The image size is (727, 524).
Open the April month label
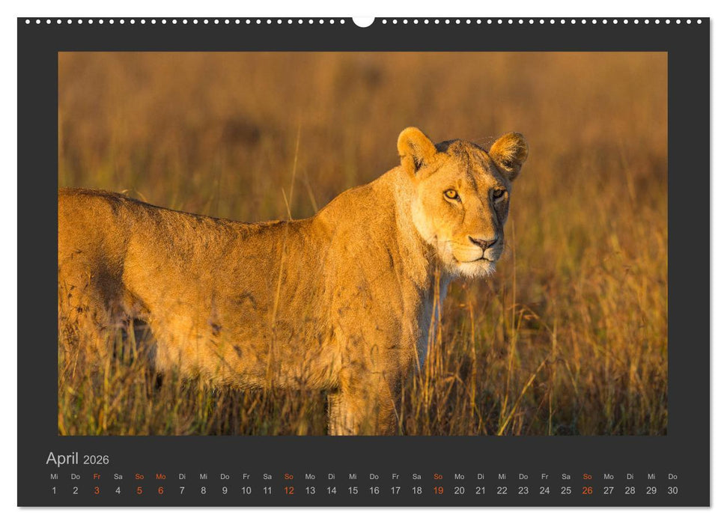coord(62,457)
